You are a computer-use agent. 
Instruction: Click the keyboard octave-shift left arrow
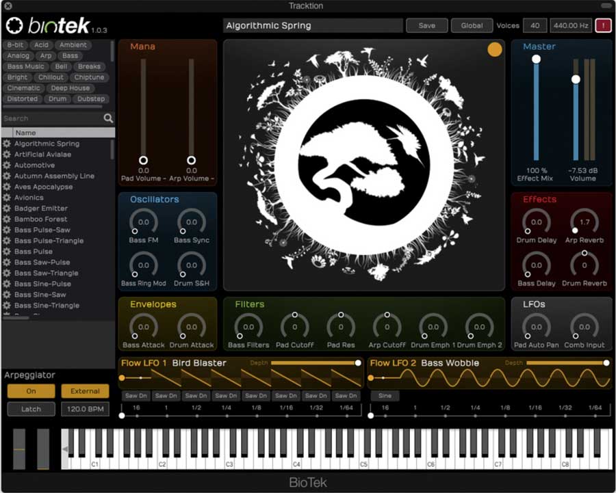(65, 449)
